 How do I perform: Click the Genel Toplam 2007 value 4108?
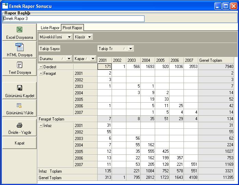[191, 177]
